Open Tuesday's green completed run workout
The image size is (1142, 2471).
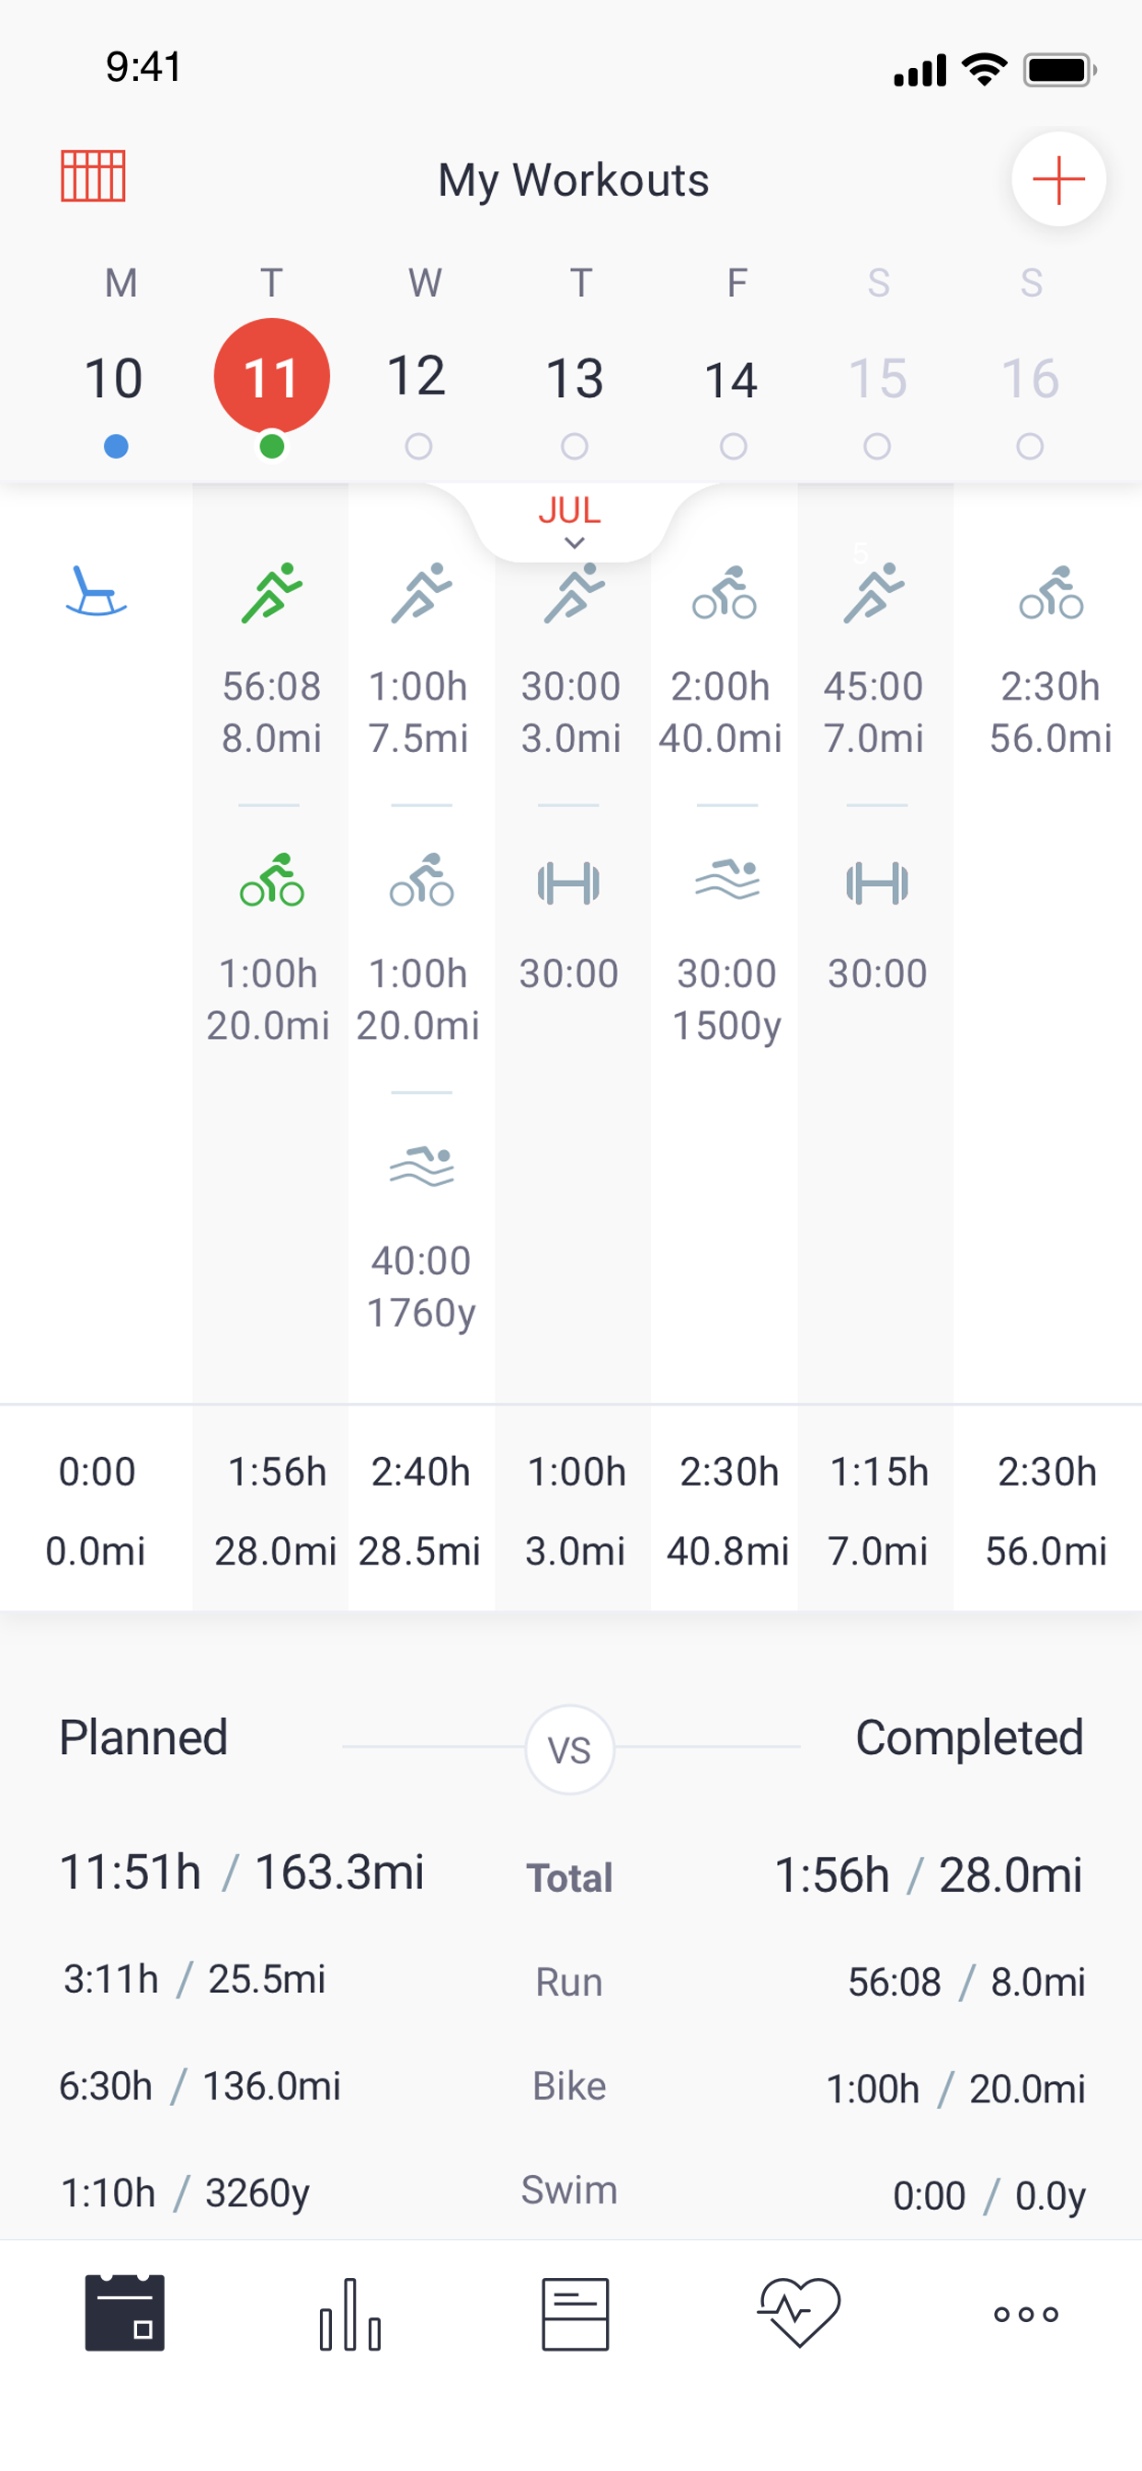(x=271, y=594)
